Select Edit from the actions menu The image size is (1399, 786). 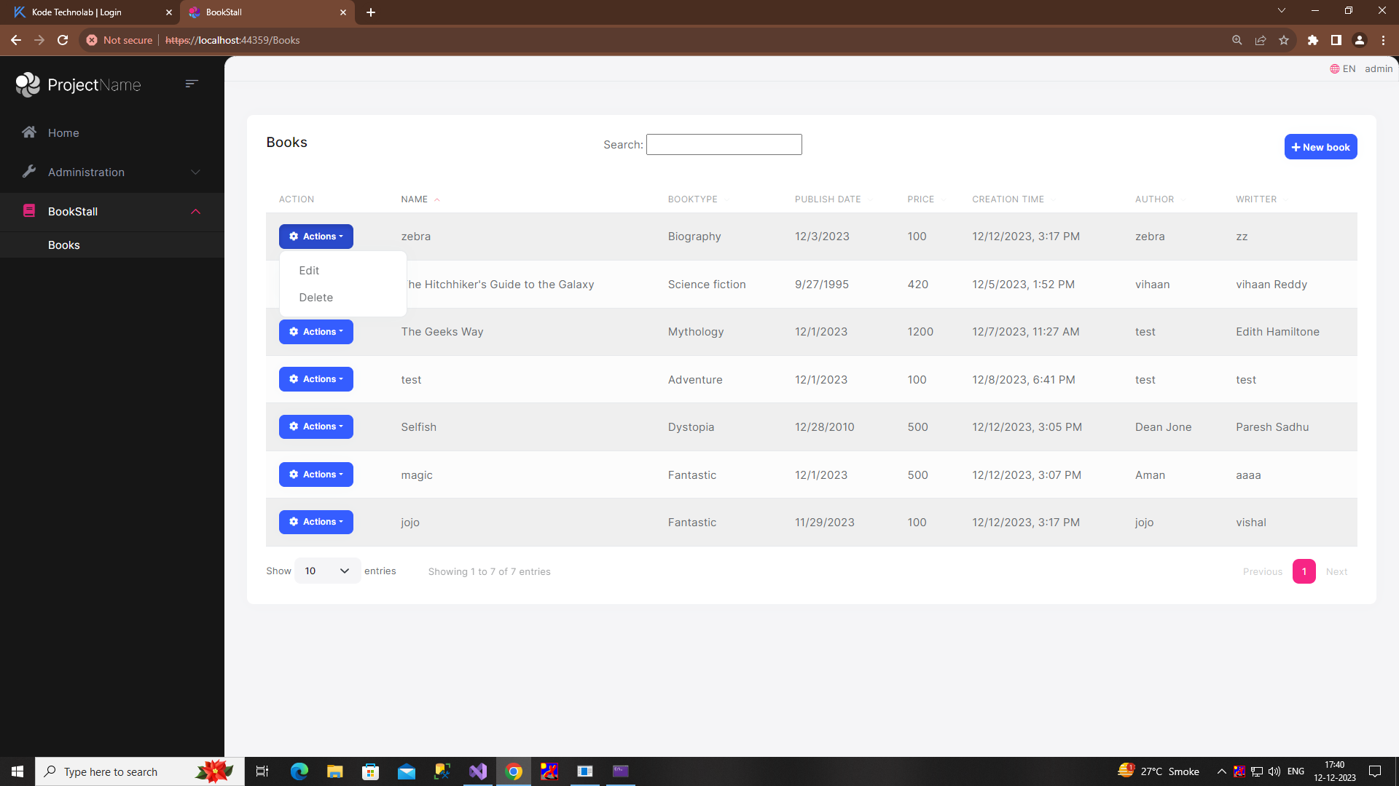tap(309, 271)
